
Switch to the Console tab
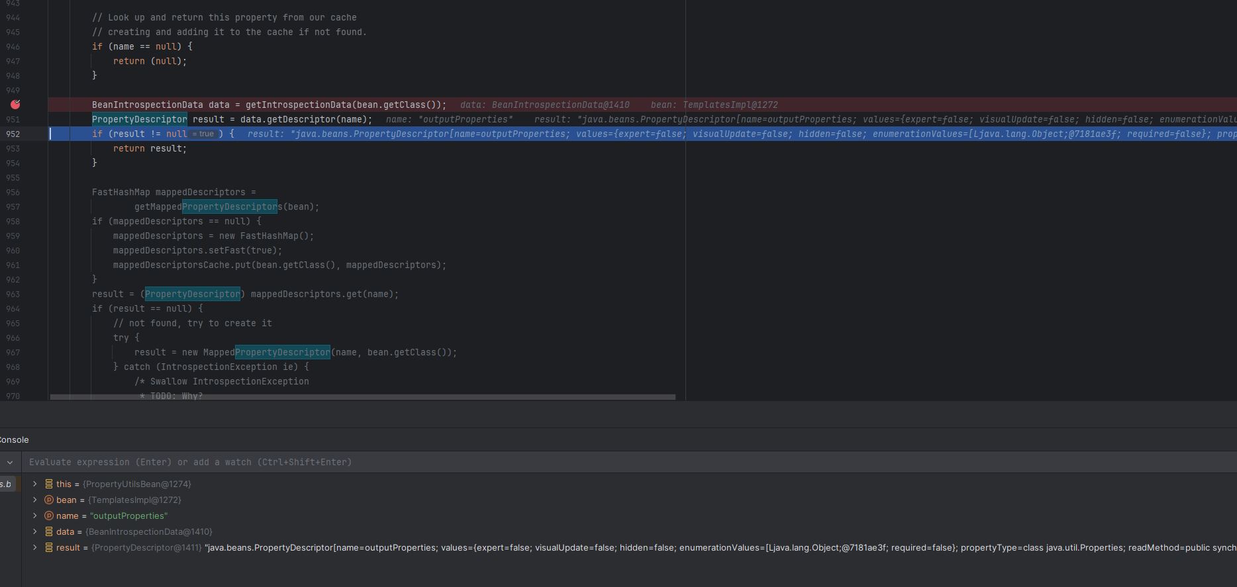pos(14,440)
